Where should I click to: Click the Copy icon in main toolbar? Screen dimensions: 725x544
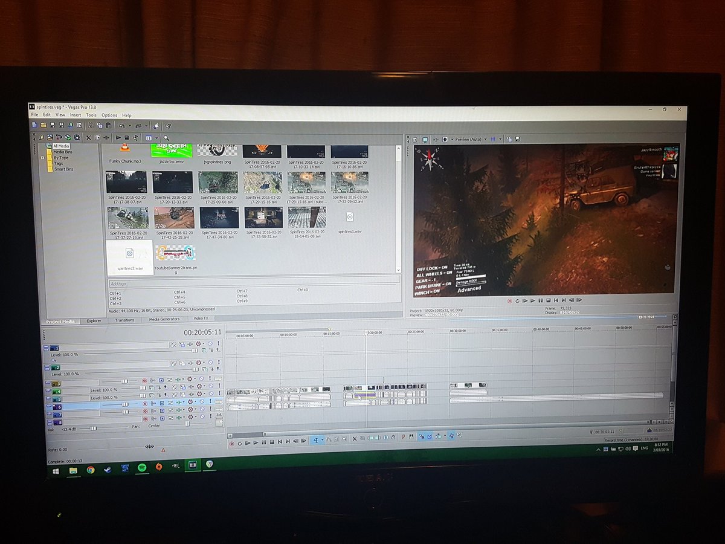point(99,125)
